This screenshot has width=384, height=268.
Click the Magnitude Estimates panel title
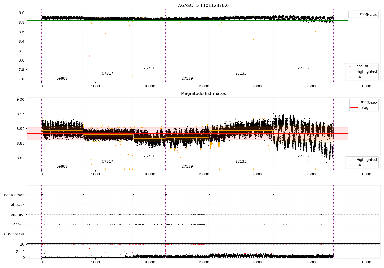tap(203, 94)
